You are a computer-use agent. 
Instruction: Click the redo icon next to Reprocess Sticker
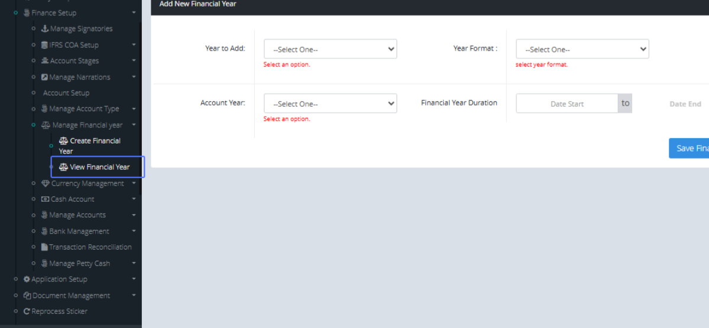tap(27, 311)
